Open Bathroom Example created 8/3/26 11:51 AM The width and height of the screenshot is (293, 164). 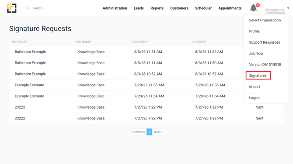click(x=30, y=52)
